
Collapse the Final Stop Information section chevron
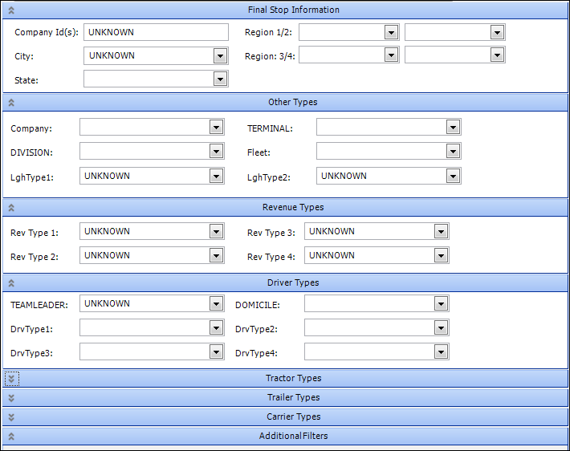coord(11,10)
